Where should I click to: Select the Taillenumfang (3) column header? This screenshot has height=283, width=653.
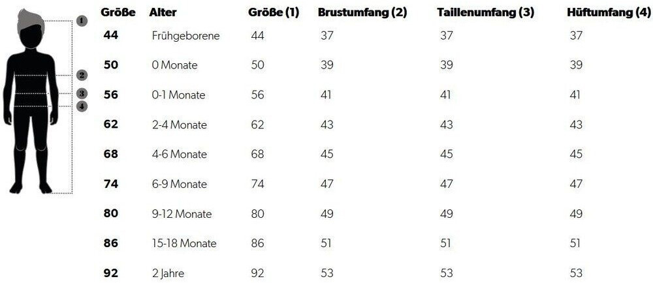[485, 12]
